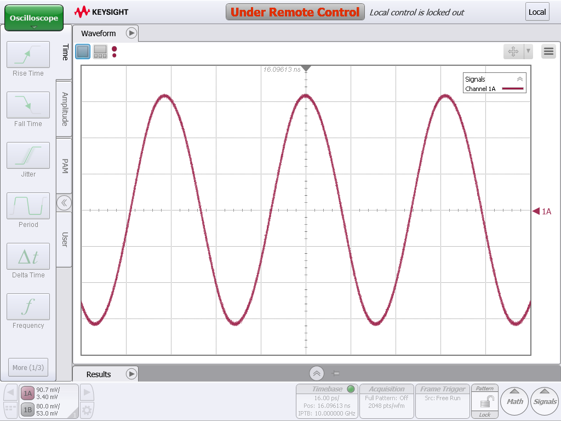Viewport: 561px width, 421px height.
Task: Click More (1/3) measurements button
Action: 28,367
